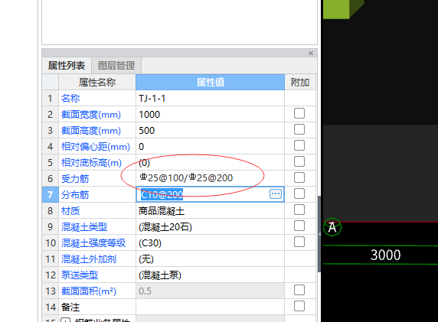Select the 材质 value 商品混凝土
The image size is (438, 322).
(x=162, y=211)
